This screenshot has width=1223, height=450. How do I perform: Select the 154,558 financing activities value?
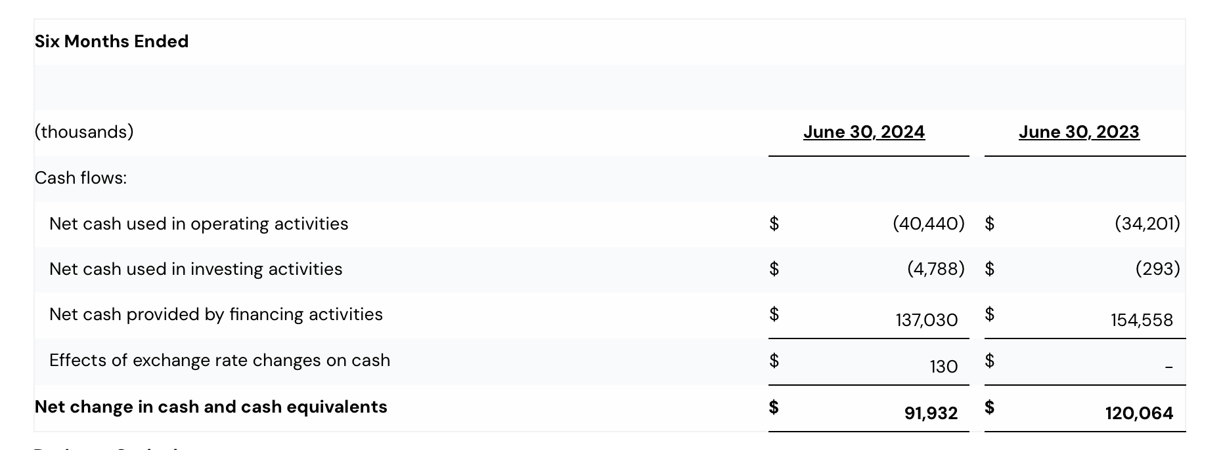(x=1142, y=320)
